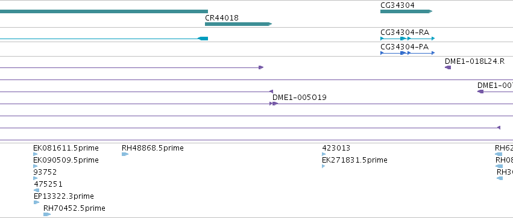Click the 93752 feature arrow
Viewport: 513px width, 218px height.
(36, 178)
